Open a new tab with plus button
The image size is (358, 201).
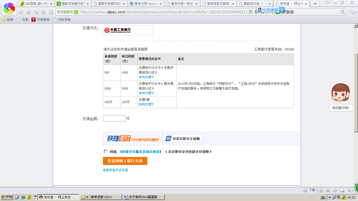315,4
